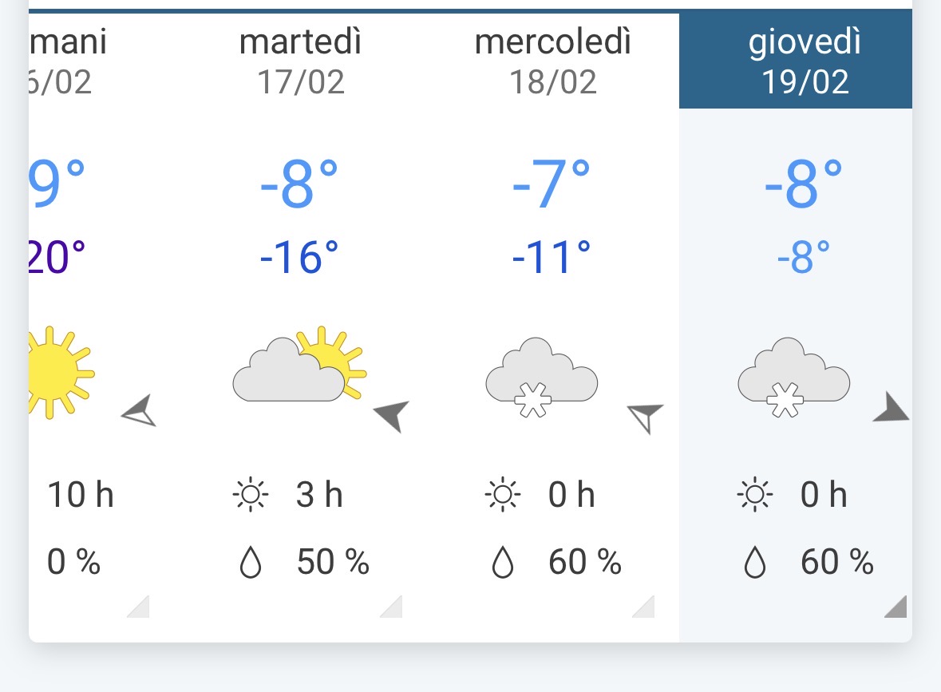
Task: Click the wind direction arrow for mercoledì
Action: point(644,417)
